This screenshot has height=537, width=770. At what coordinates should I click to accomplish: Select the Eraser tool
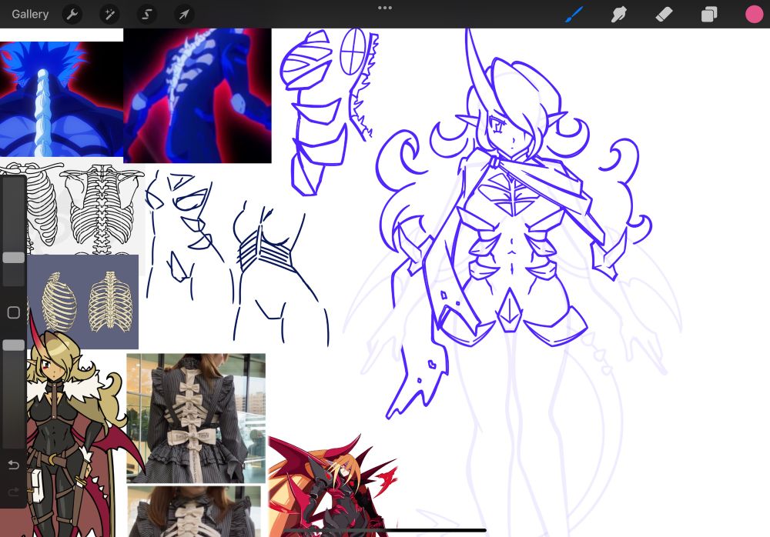tap(664, 15)
